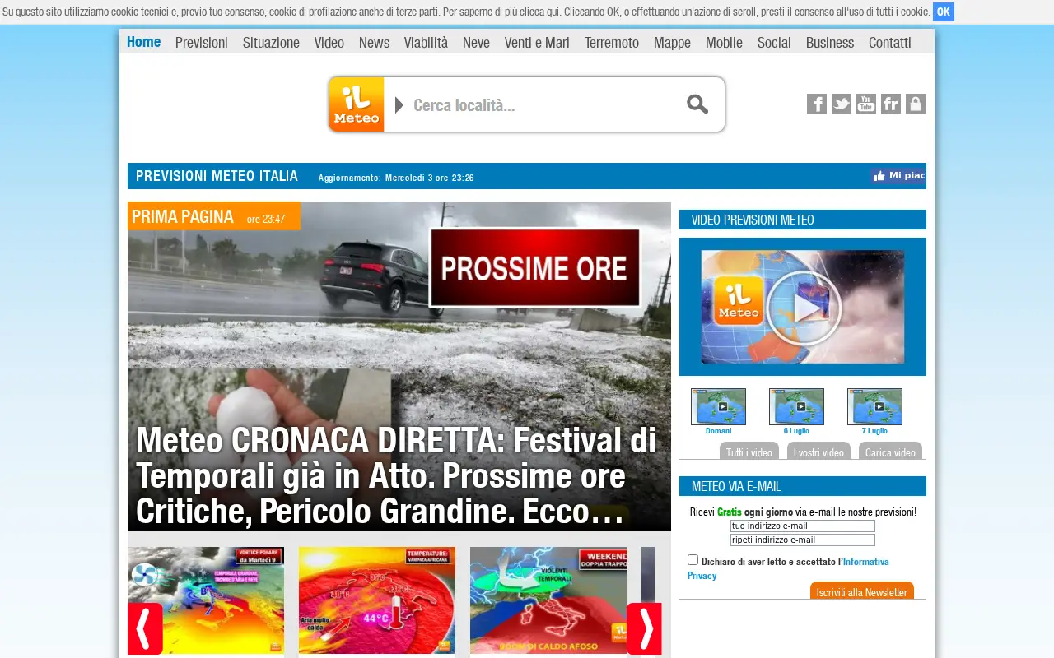Open the Mobile menu
The image size is (1054, 658).
[x=724, y=43]
